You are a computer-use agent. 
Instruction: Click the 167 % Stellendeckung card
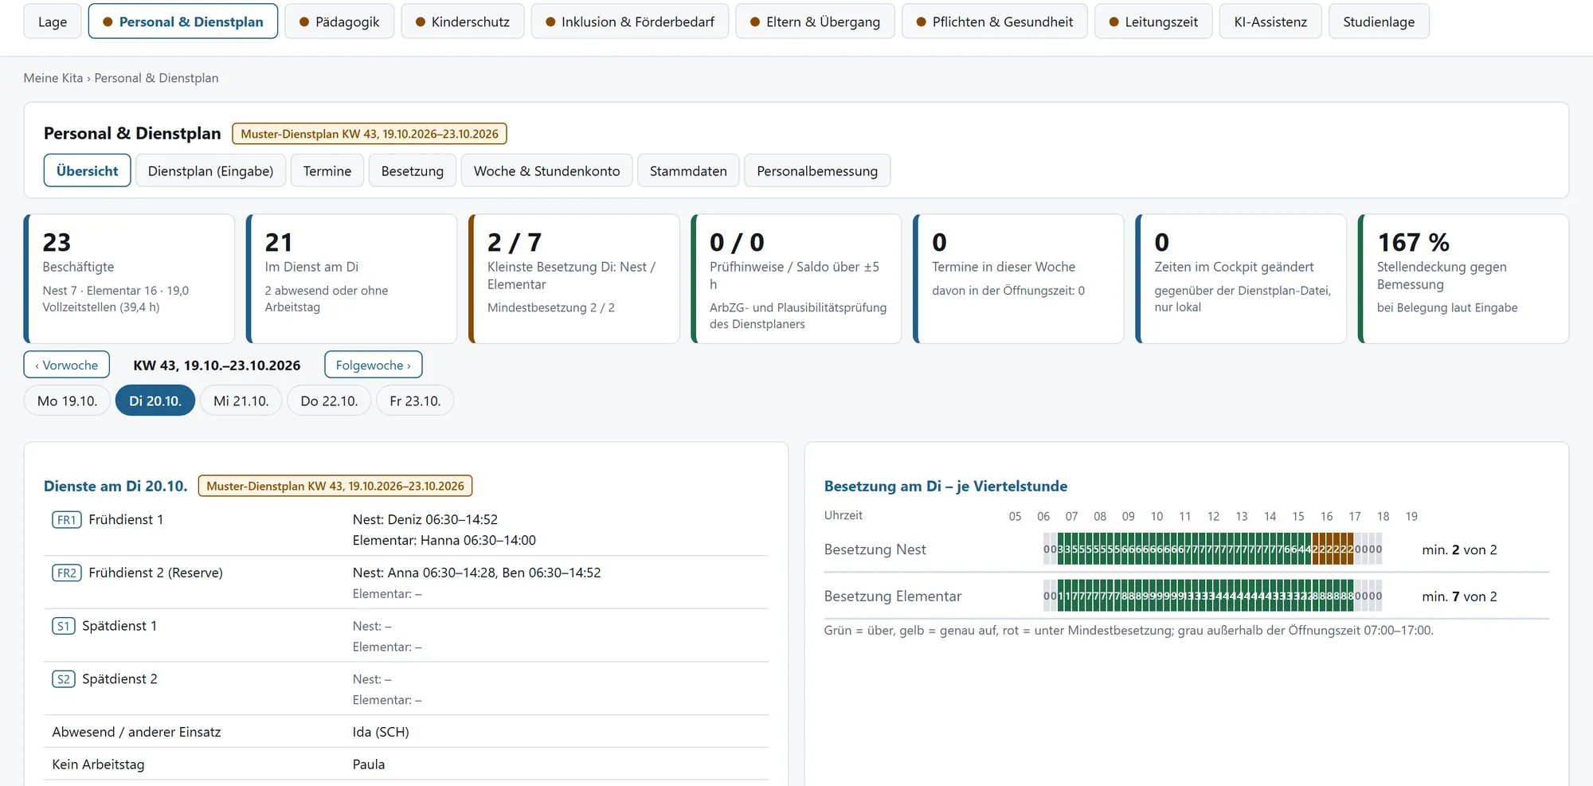tap(1463, 279)
